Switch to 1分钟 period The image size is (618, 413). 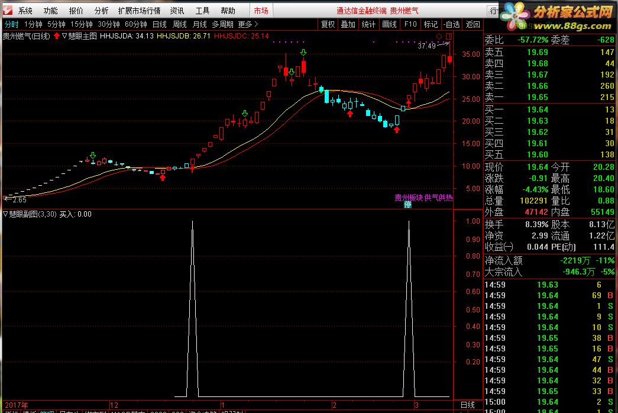pyautogui.click(x=33, y=24)
